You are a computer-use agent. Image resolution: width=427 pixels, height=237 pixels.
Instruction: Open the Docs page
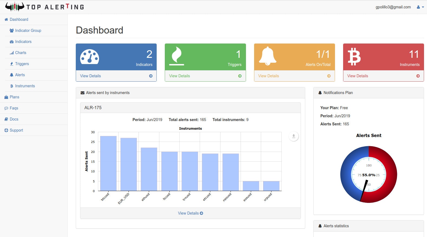[34, 119]
